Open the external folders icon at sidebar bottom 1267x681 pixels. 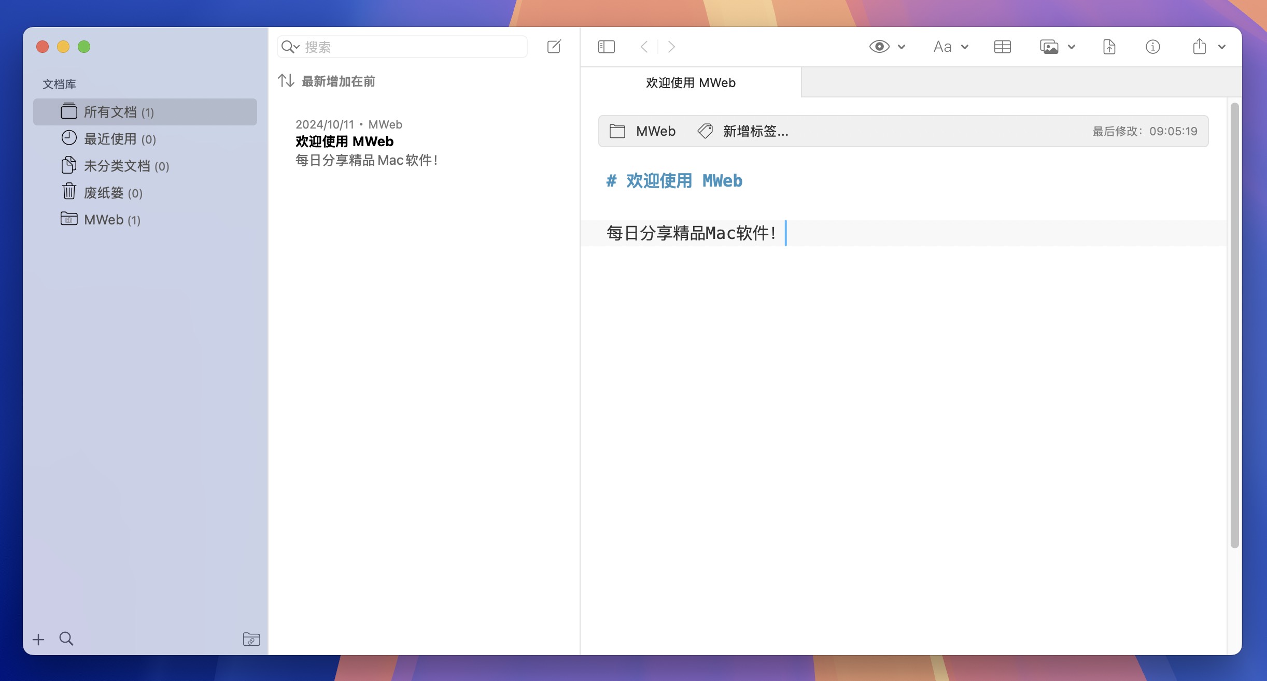[x=251, y=640]
